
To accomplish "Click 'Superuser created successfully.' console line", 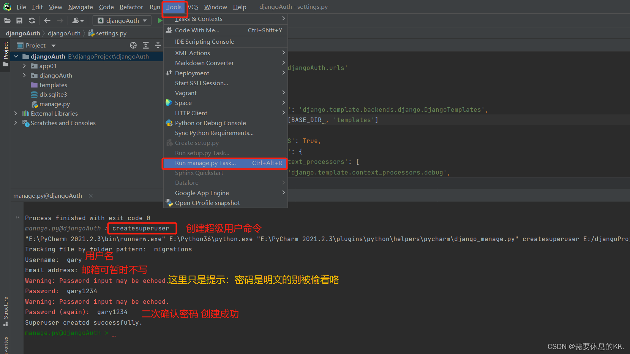I will point(84,322).
